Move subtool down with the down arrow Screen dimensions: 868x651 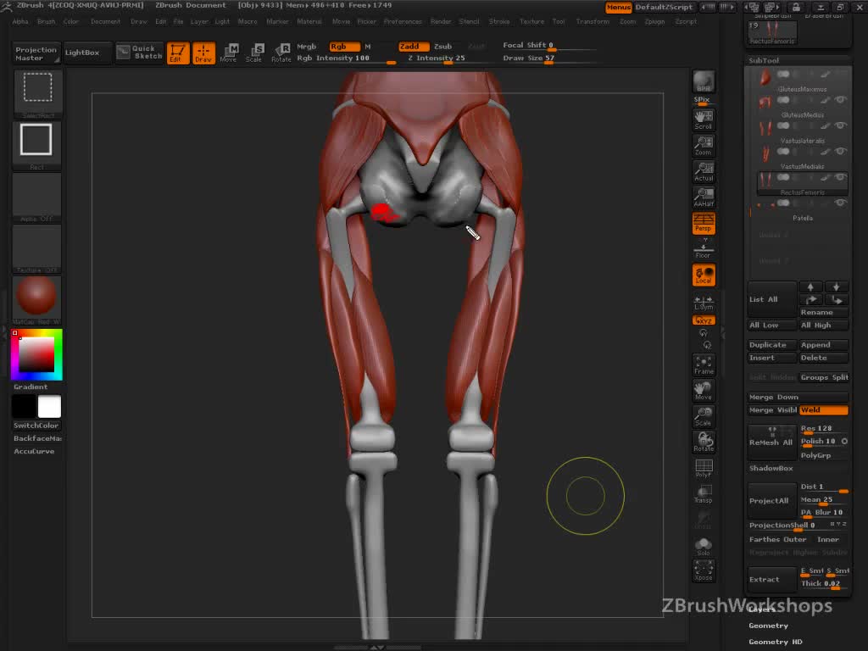pos(836,287)
